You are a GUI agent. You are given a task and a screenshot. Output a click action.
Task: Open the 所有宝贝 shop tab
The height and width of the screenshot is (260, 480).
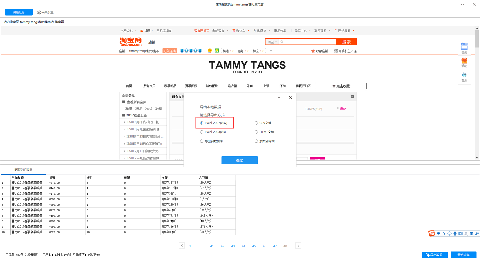[x=149, y=86]
